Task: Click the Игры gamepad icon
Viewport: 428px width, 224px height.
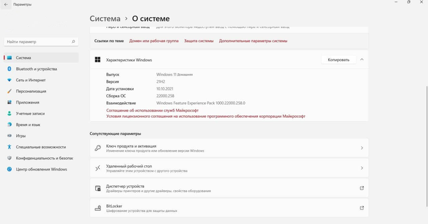Action: (x=10, y=135)
